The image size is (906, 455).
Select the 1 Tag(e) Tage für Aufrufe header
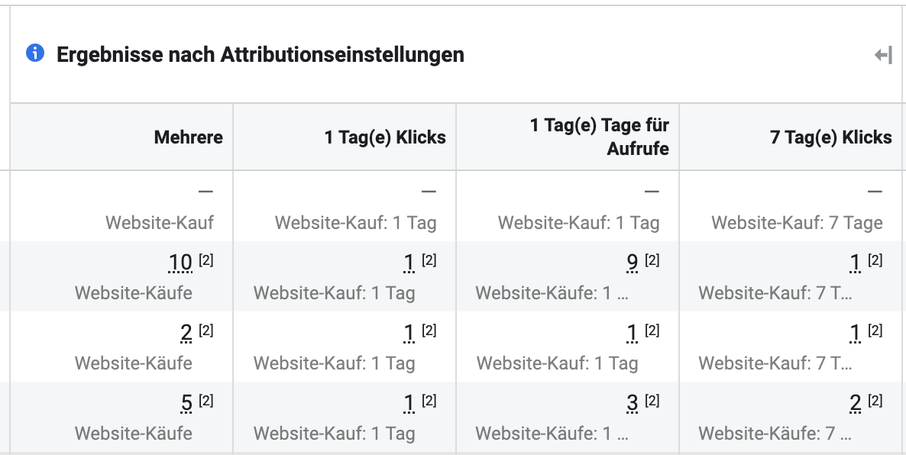(x=600, y=137)
